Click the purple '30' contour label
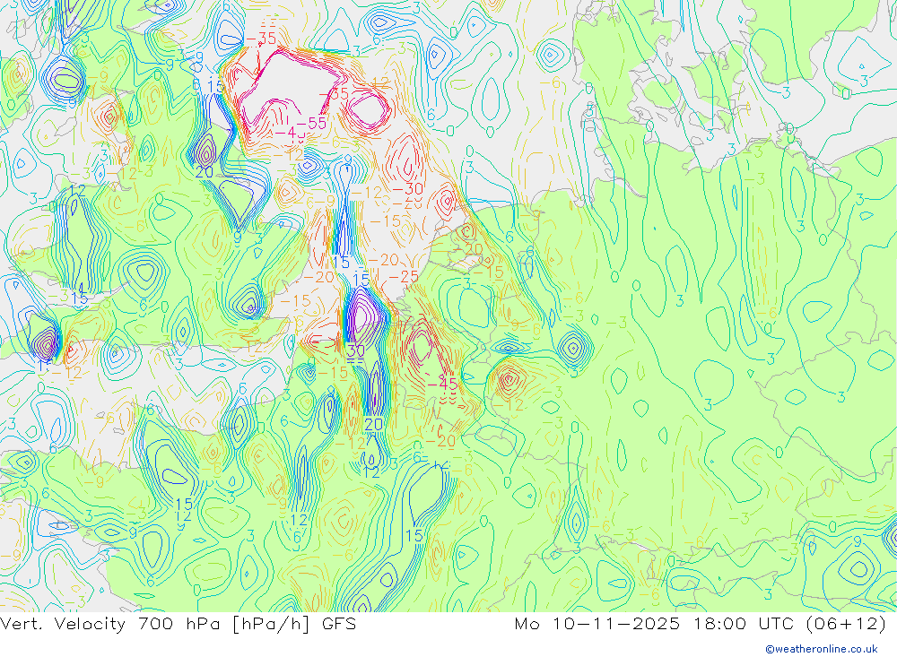Screen dimensions: 897x657 (356, 350)
